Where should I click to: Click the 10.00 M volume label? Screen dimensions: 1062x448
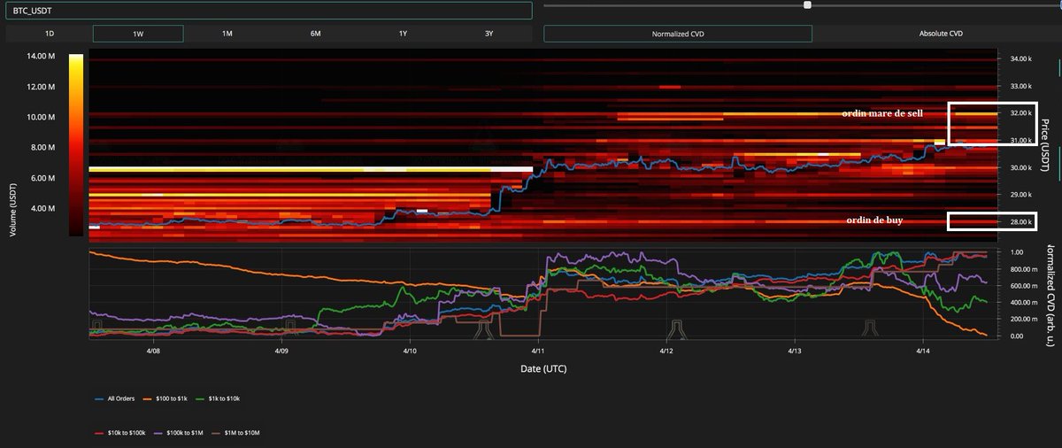pos(42,117)
